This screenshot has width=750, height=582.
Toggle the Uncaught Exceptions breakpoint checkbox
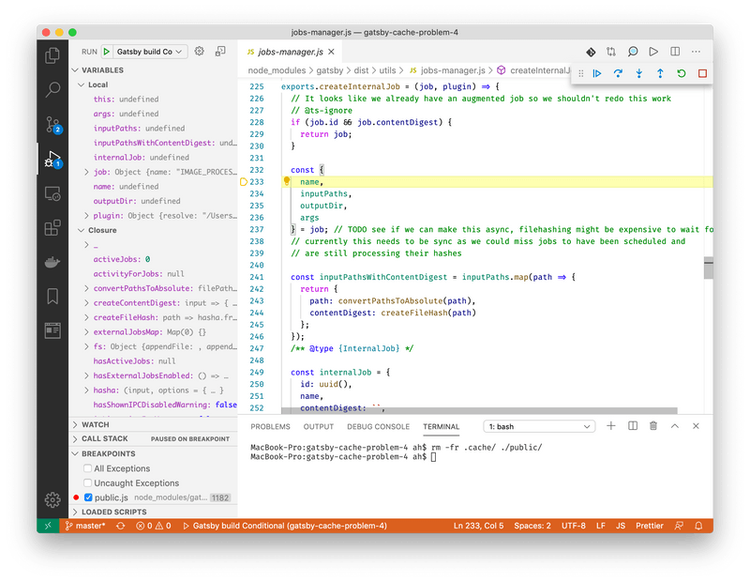click(x=87, y=482)
